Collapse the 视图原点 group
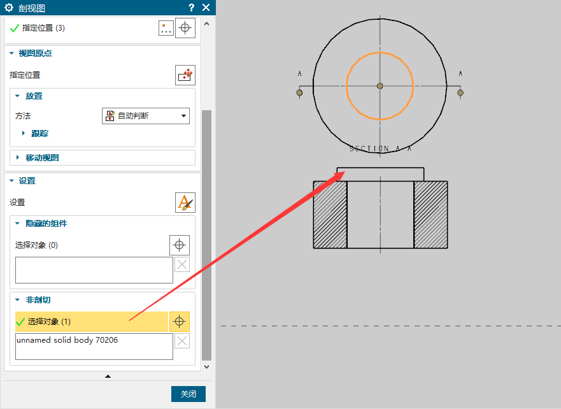Viewport: 561px width, 409px height. [11, 54]
